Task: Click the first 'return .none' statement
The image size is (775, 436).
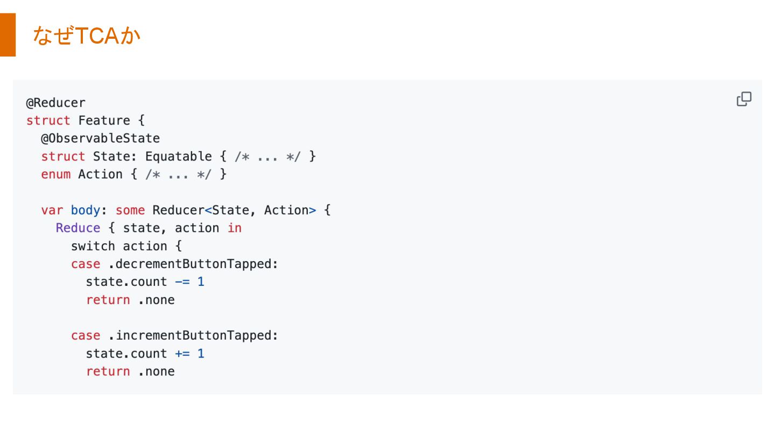Action: tap(130, 300)
